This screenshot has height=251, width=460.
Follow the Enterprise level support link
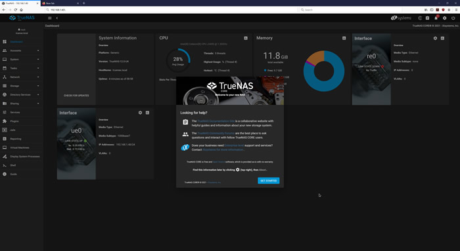pyautogui.click(x=234, y=145)
